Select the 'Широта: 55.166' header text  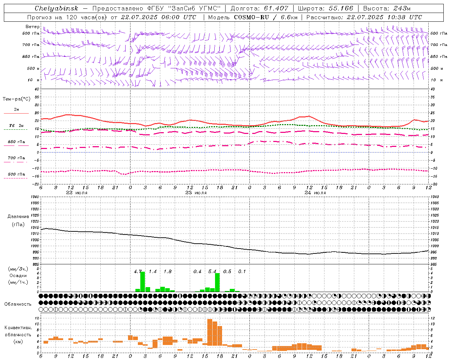(325, 8)
